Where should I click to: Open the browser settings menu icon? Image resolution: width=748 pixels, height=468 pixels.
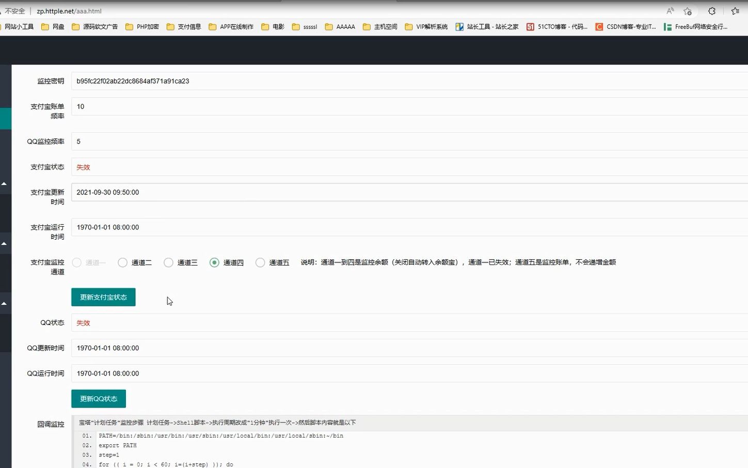click(711, 11)
